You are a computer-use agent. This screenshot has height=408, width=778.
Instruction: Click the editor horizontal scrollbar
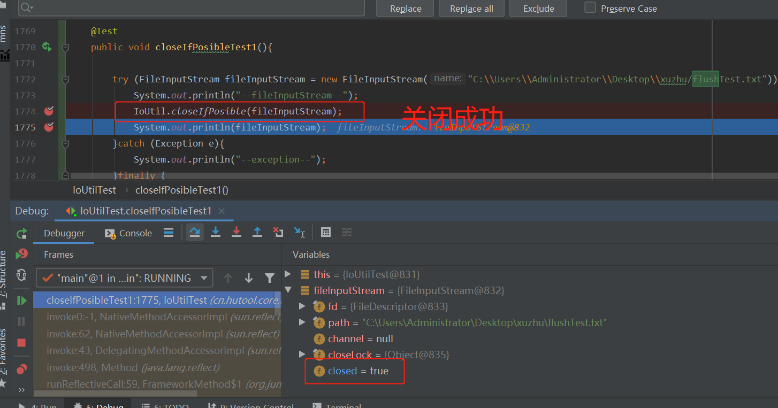(423, 175)
